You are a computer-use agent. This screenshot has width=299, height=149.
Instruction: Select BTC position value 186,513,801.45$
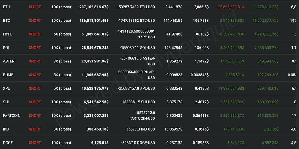click(x=94, y=21)
